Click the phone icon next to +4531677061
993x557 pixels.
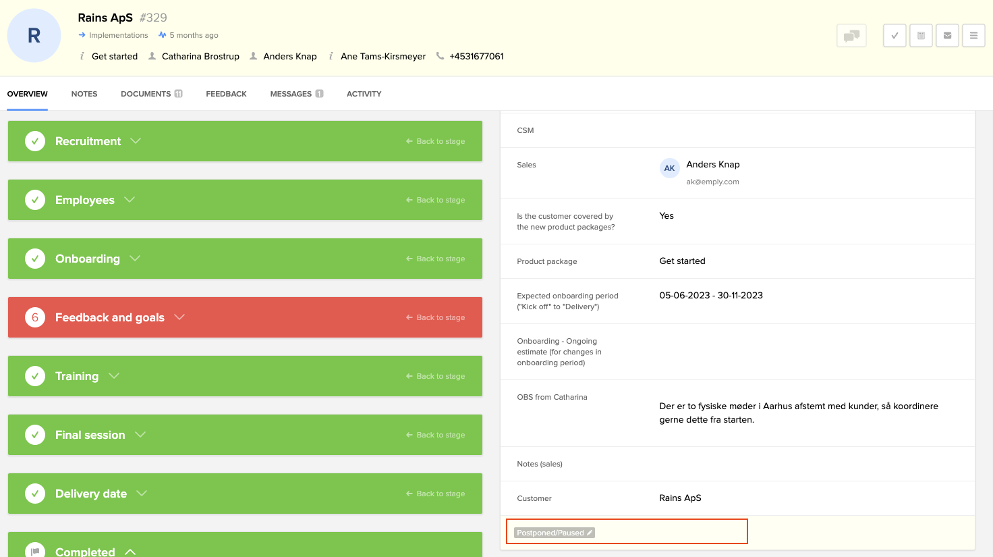[x=440, y=56]
